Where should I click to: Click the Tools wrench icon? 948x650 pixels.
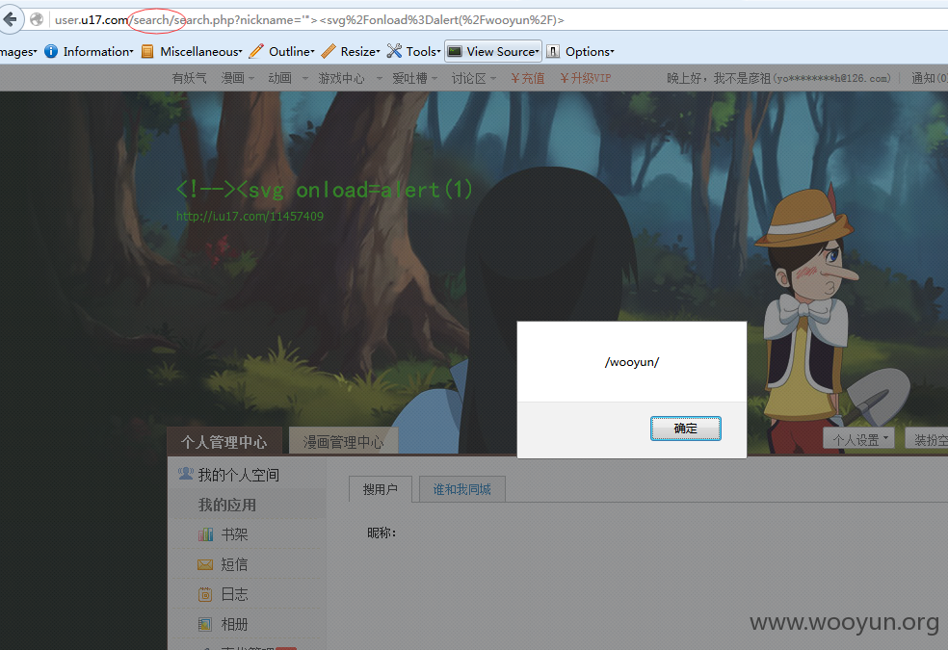pos(394,51)
